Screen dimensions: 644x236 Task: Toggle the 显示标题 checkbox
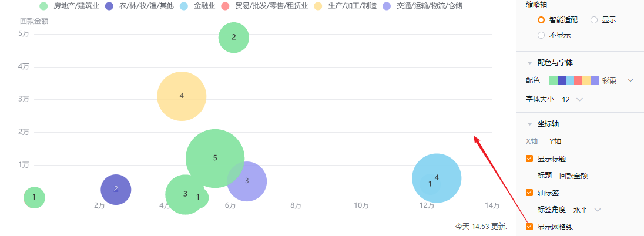(x=529, y=159)
